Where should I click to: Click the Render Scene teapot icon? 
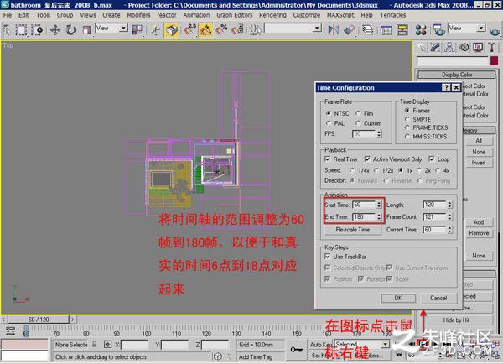(438, 30)
